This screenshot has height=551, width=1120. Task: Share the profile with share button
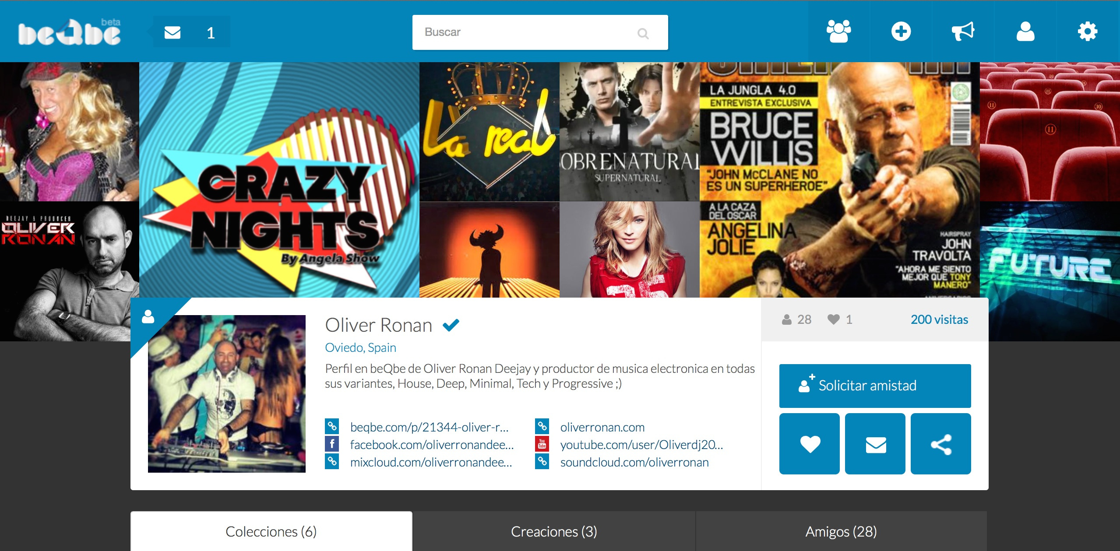click(941, 444)
